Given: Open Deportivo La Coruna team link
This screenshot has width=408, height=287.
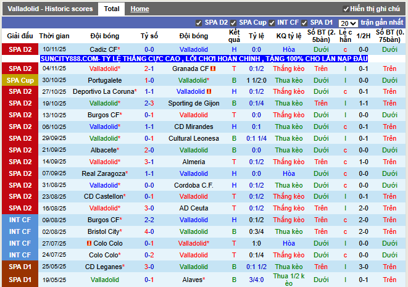Looking at the screenshot, I should coord(105,91).
